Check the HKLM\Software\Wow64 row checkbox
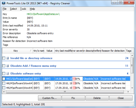 pos(4,83)
